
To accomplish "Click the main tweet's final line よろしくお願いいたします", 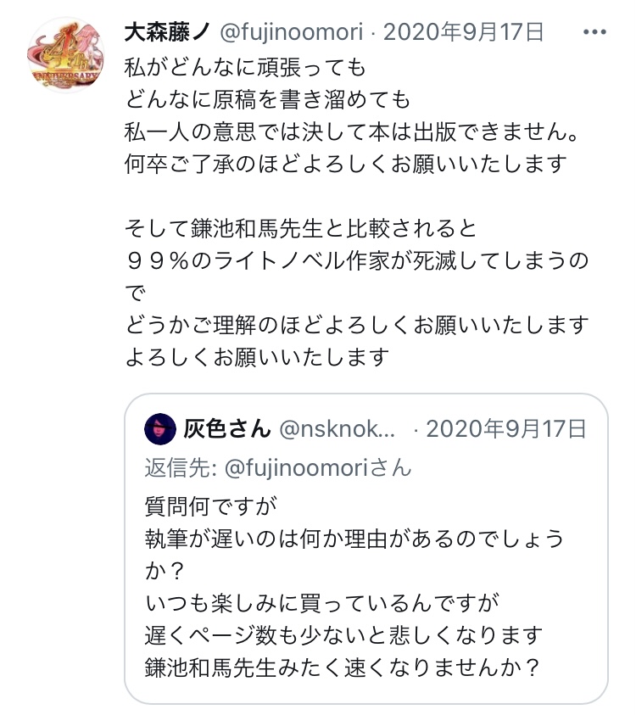I will coord(257,357).
